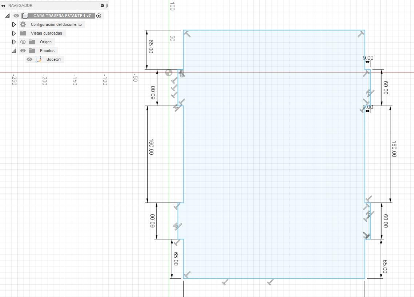Viewport: 414px width, 297px height.
Task: Select the Vistas guardadas label
Action: [47, 33]
